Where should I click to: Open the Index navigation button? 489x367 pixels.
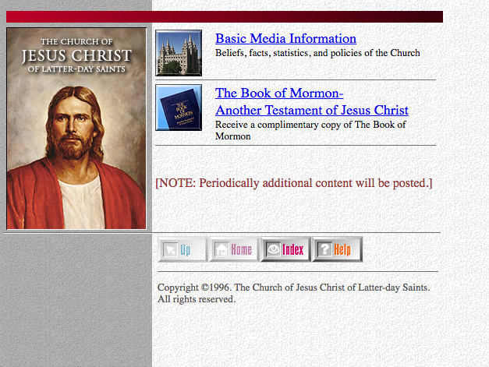click(285, 249)
